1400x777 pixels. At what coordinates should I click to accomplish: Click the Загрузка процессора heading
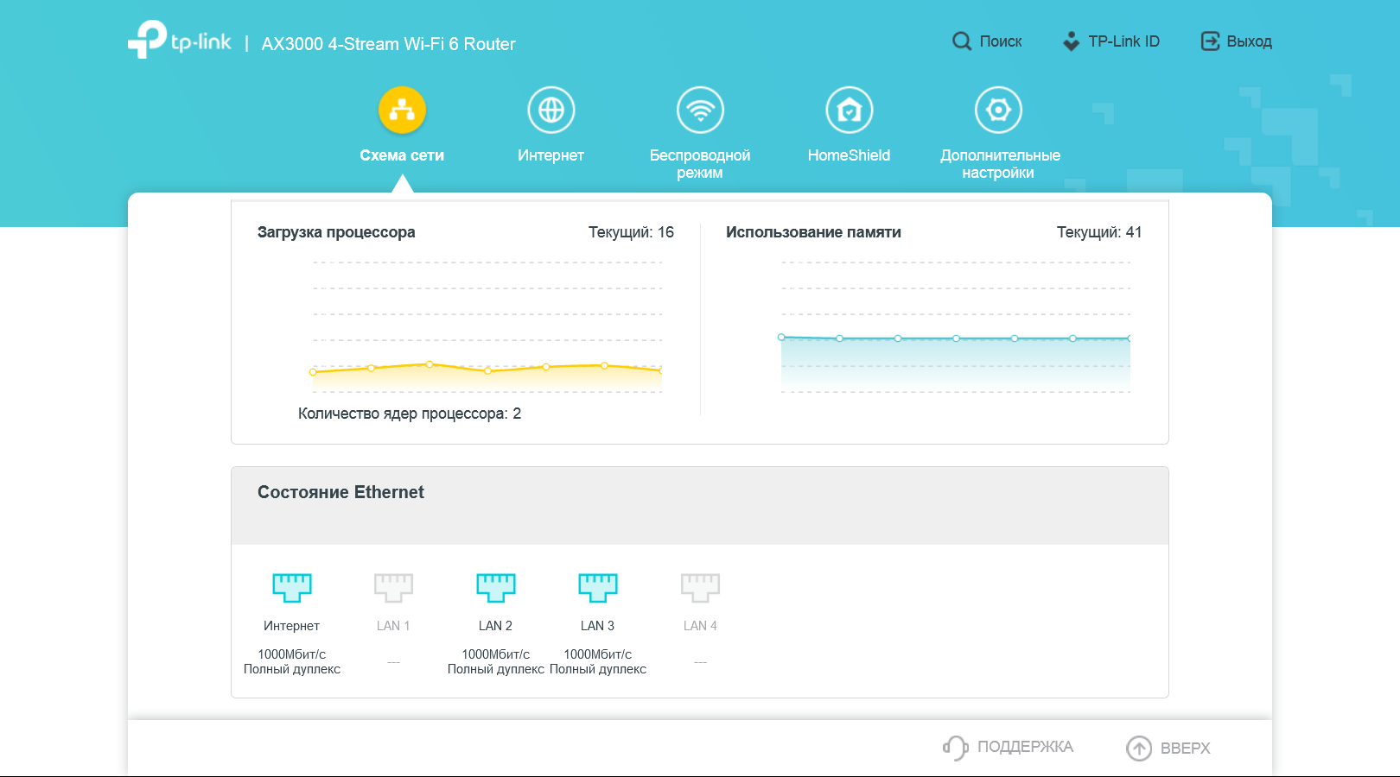pyautogui.click(x=336, y=232)
